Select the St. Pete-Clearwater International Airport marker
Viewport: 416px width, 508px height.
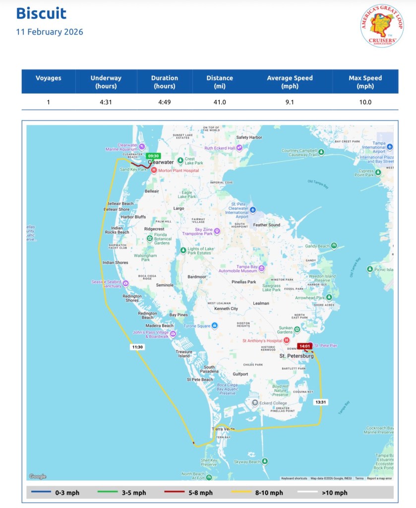(253, 210)
